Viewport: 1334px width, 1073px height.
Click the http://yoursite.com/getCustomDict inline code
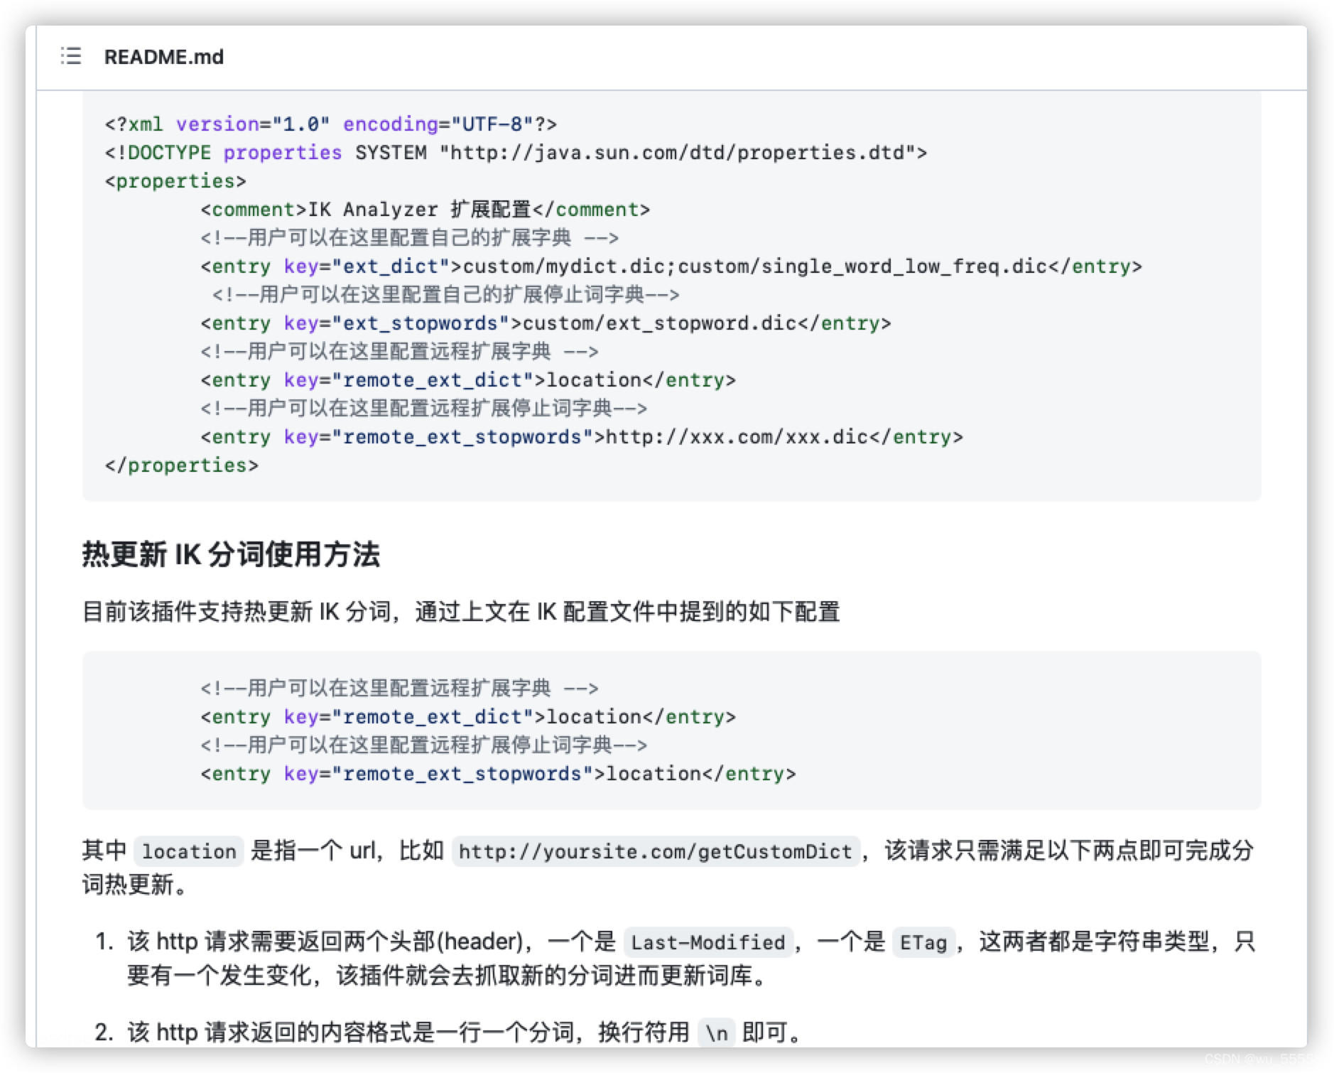pyautogui.click(x=655, y=851)
